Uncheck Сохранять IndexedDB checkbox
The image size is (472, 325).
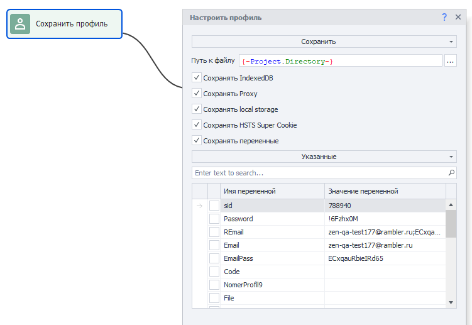click(197, 78)
